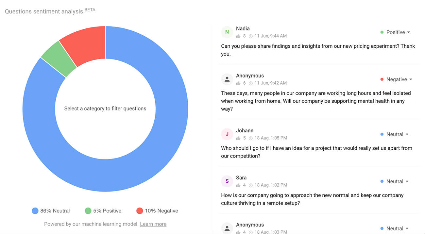Click the like icon on Johann's question

[x=238, y=138]
